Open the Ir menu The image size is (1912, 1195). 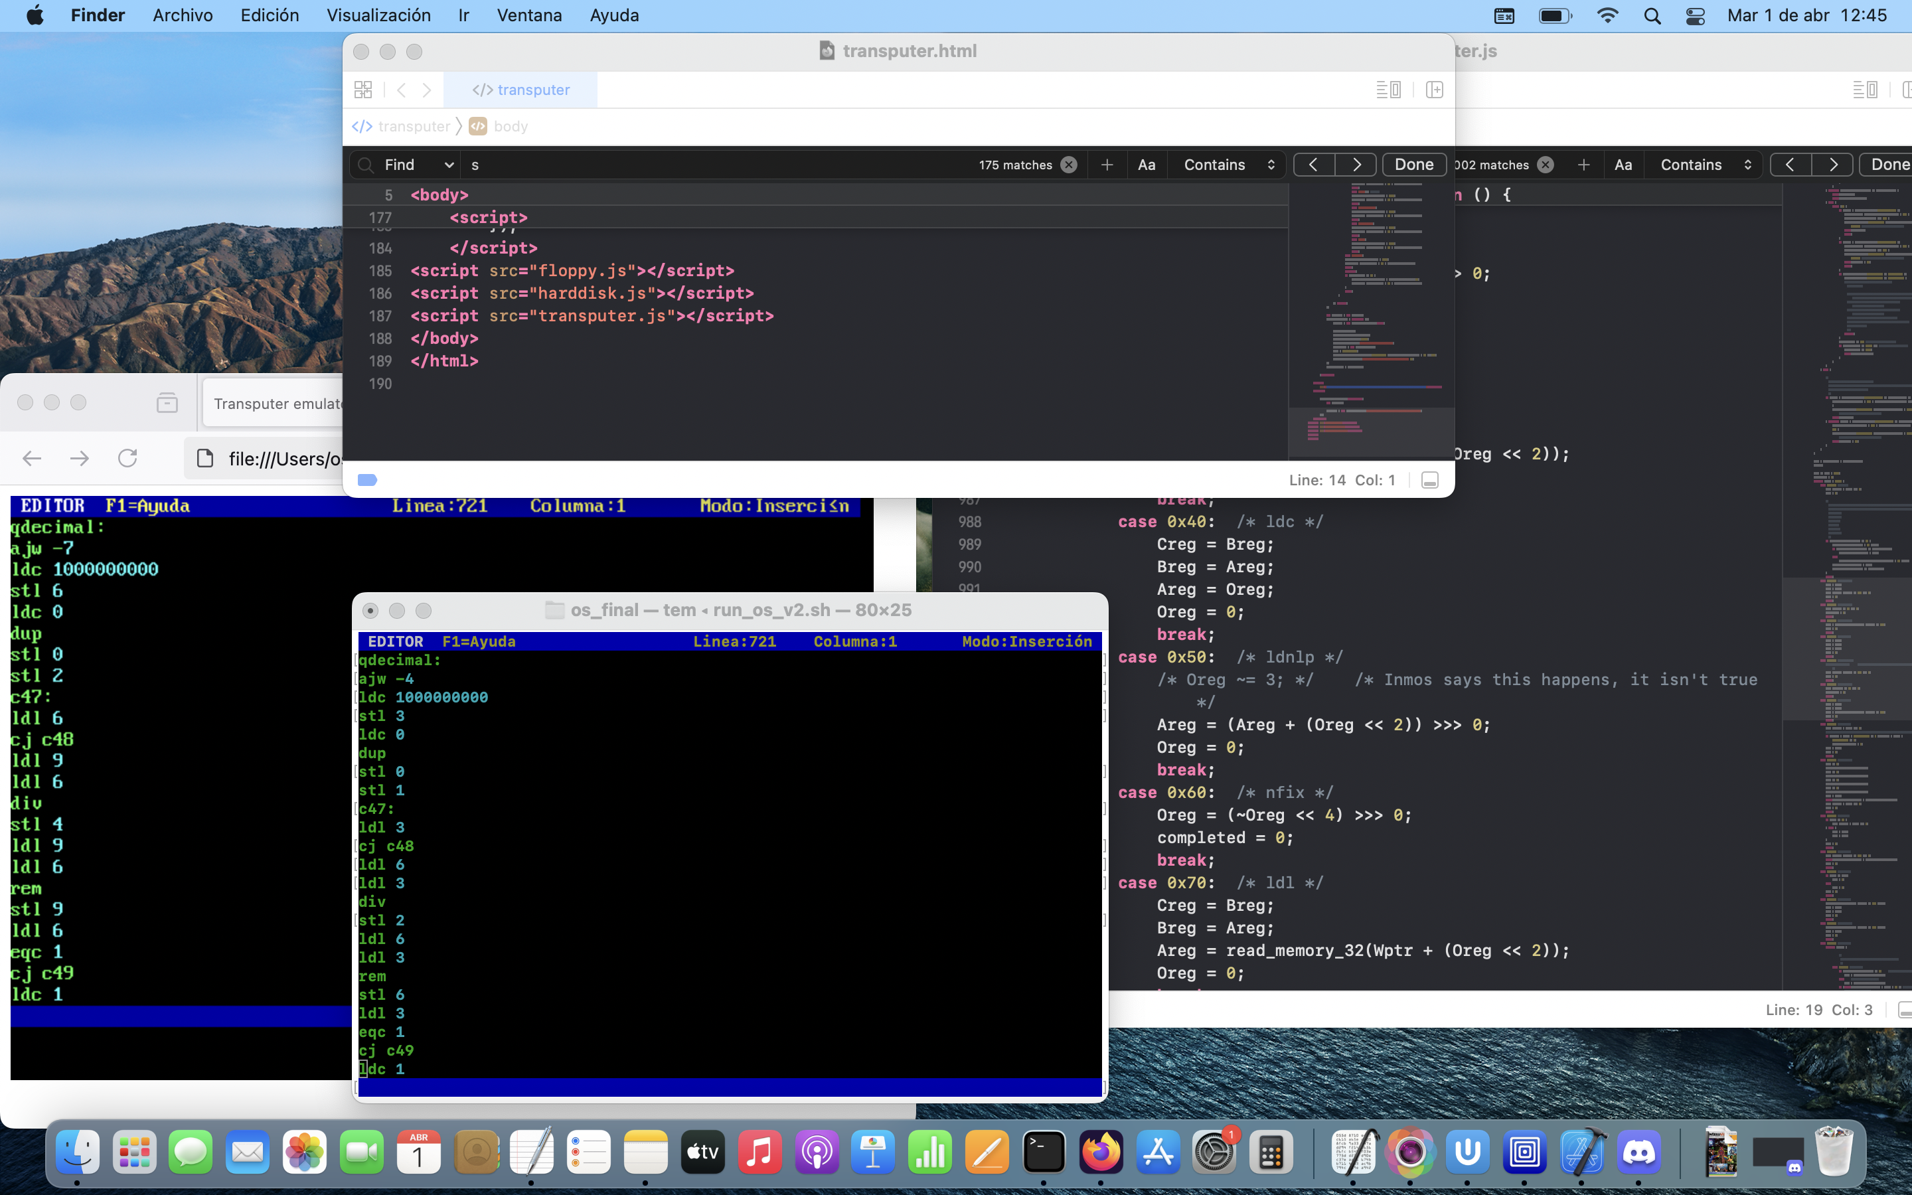[464, 15]
